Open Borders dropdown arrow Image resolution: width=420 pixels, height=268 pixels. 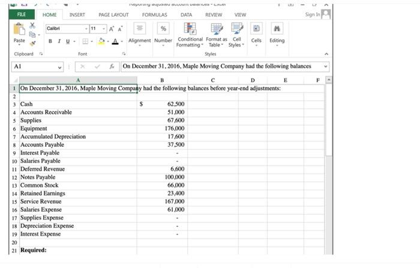tap(92, 41)
